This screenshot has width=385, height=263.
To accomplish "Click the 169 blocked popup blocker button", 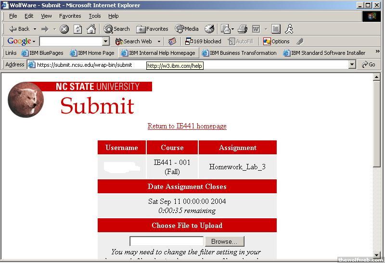I will (203, 41).
